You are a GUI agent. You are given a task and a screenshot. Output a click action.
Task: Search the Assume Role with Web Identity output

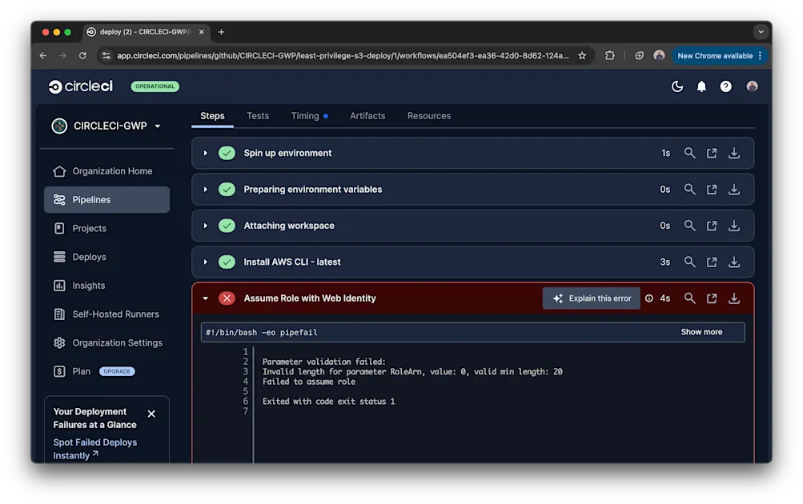tap(689, 298)
